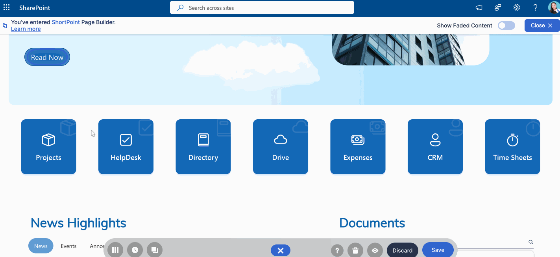Close the builder toolbar with the X icon
Screen dimensions: 560x257
(x=281, y=250)
